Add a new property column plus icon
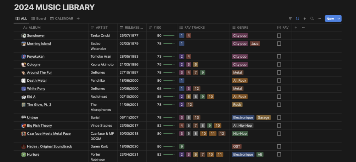The width and height of the screenshot is (356, 162). point(296,28)
